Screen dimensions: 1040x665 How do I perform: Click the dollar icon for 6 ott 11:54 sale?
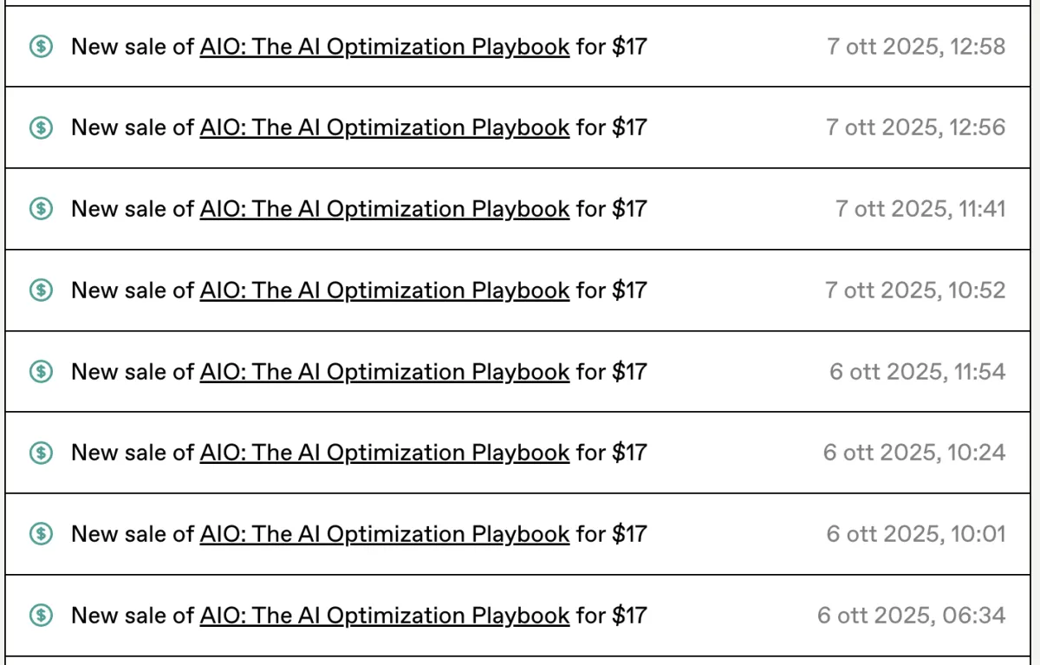[x=41, y=372]
